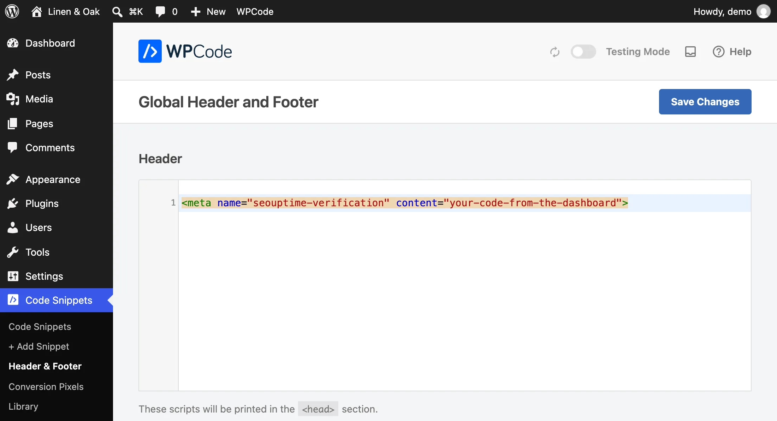This screenshot has height=421, width=777.
Task: Select Header & Footer submenu item
Action: point(45,366)
